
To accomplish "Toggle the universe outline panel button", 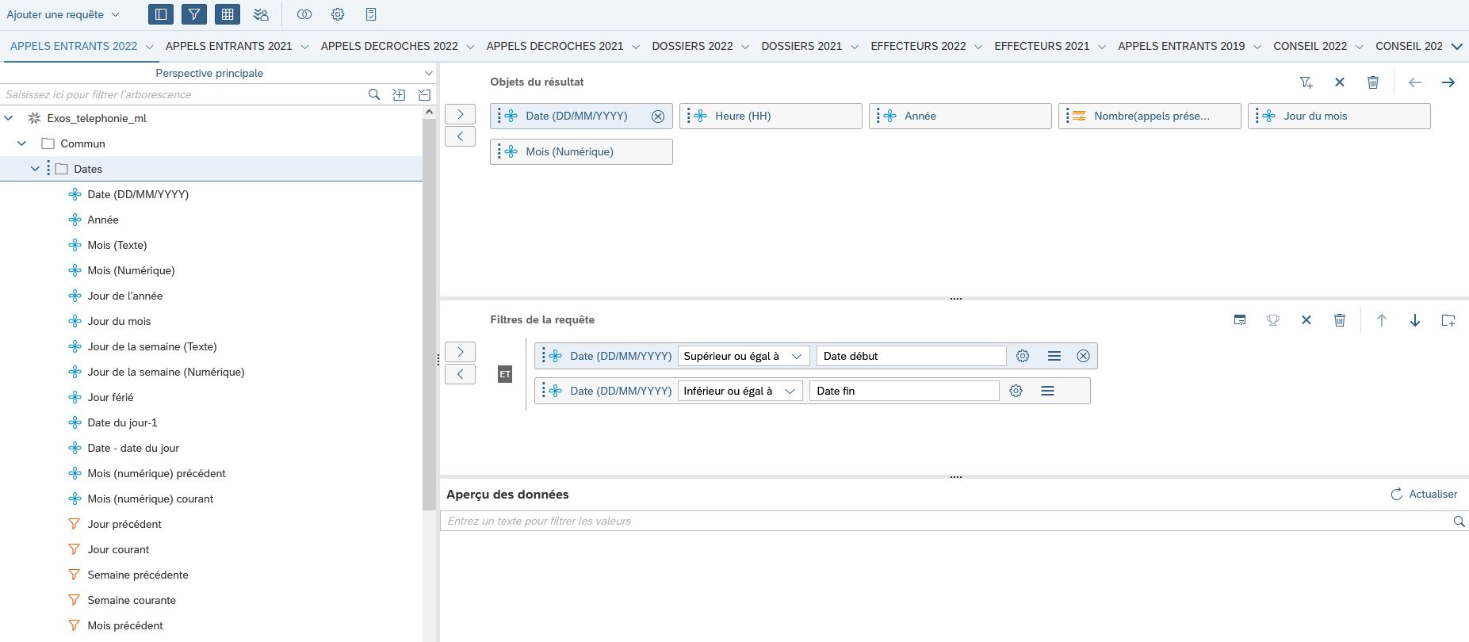I will (x=160, y=14).
